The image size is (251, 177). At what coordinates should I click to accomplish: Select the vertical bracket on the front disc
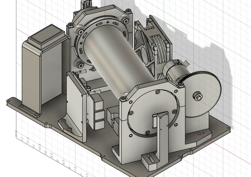(x=160, y=133)
